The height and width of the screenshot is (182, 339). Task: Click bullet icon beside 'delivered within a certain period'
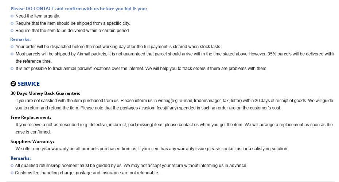tap(12, 31)
